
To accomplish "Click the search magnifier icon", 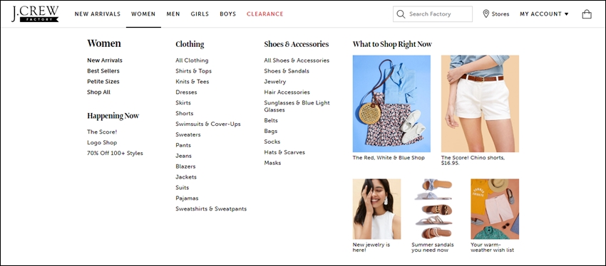I will 401,14.
